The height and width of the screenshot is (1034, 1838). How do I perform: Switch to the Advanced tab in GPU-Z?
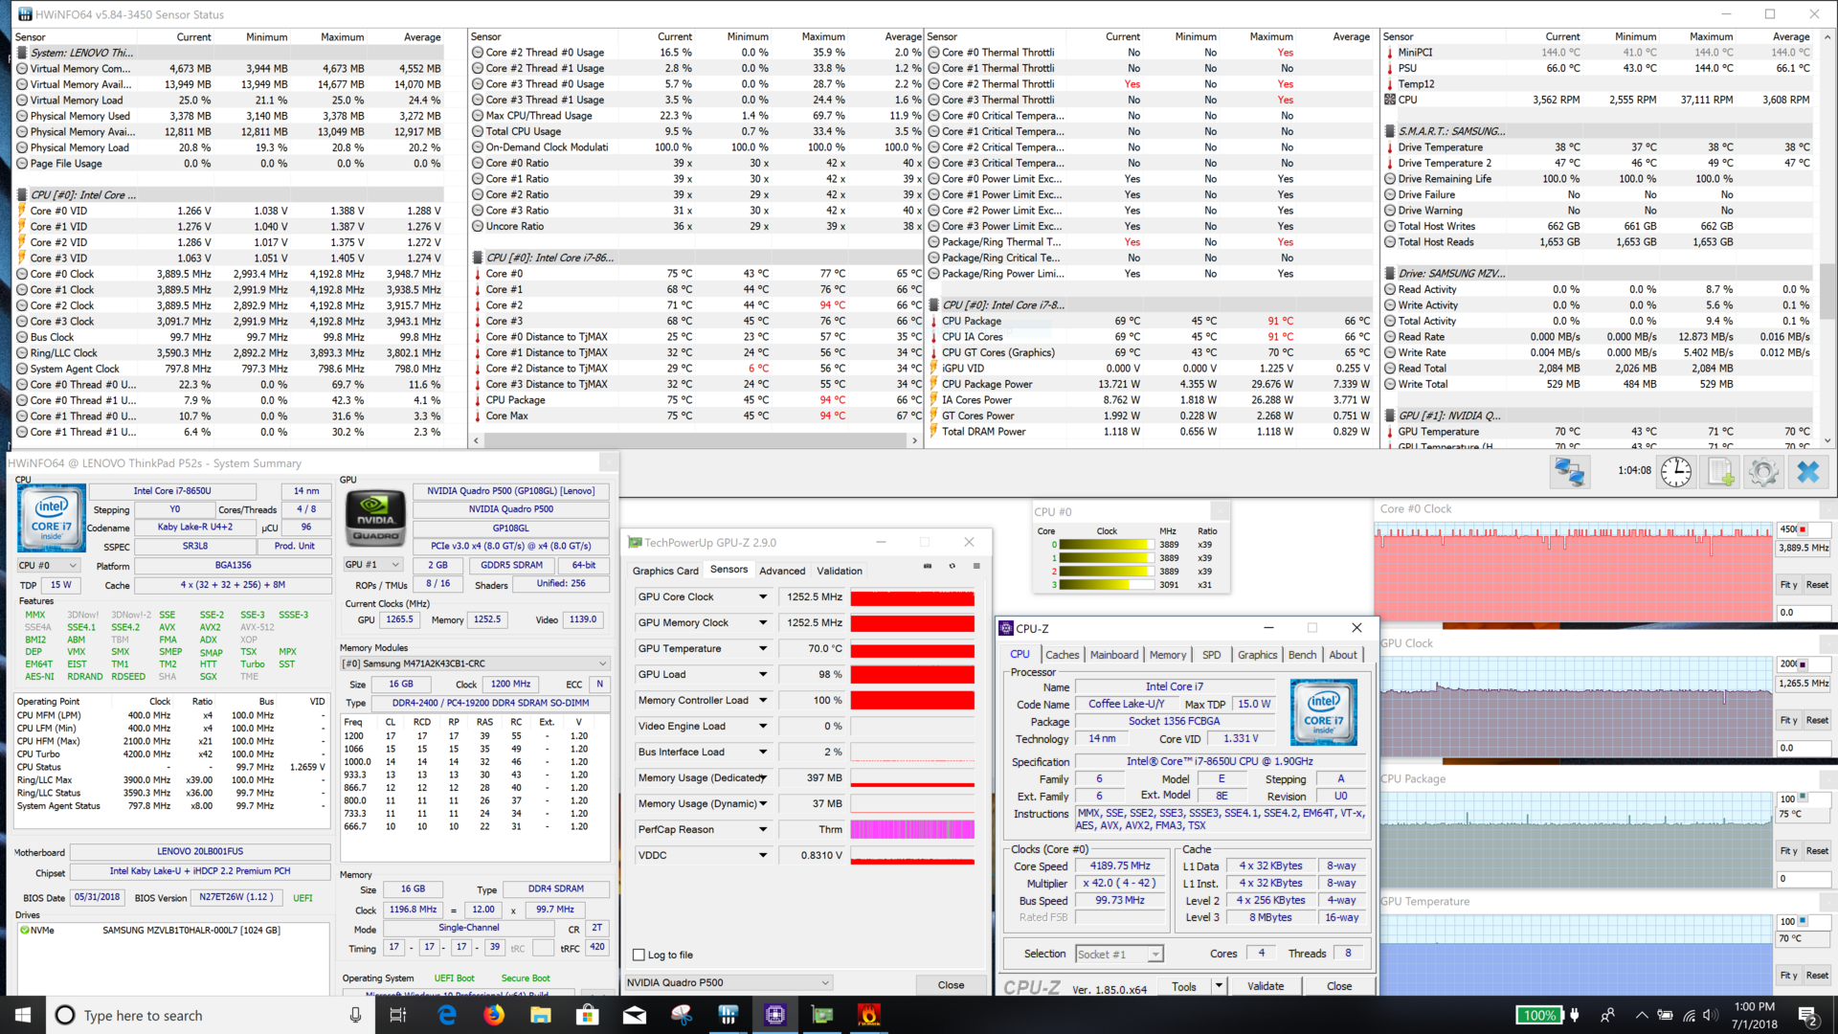[782, 571]
